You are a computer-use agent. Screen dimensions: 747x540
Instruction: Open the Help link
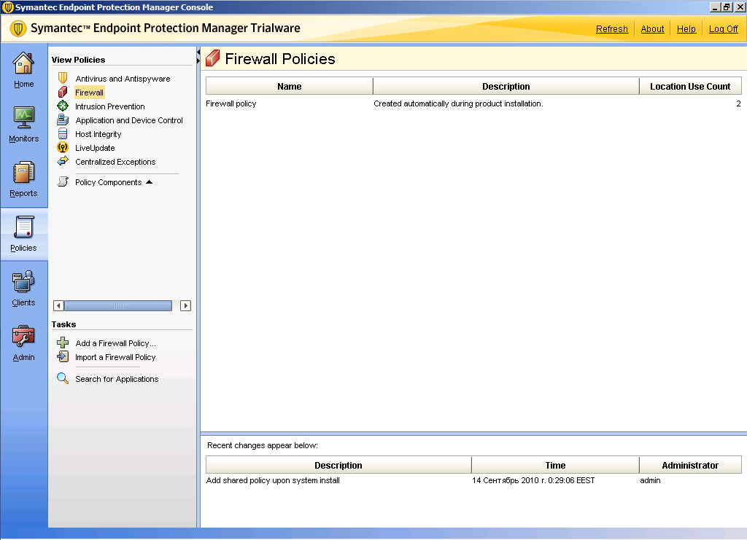coord(686,28)
